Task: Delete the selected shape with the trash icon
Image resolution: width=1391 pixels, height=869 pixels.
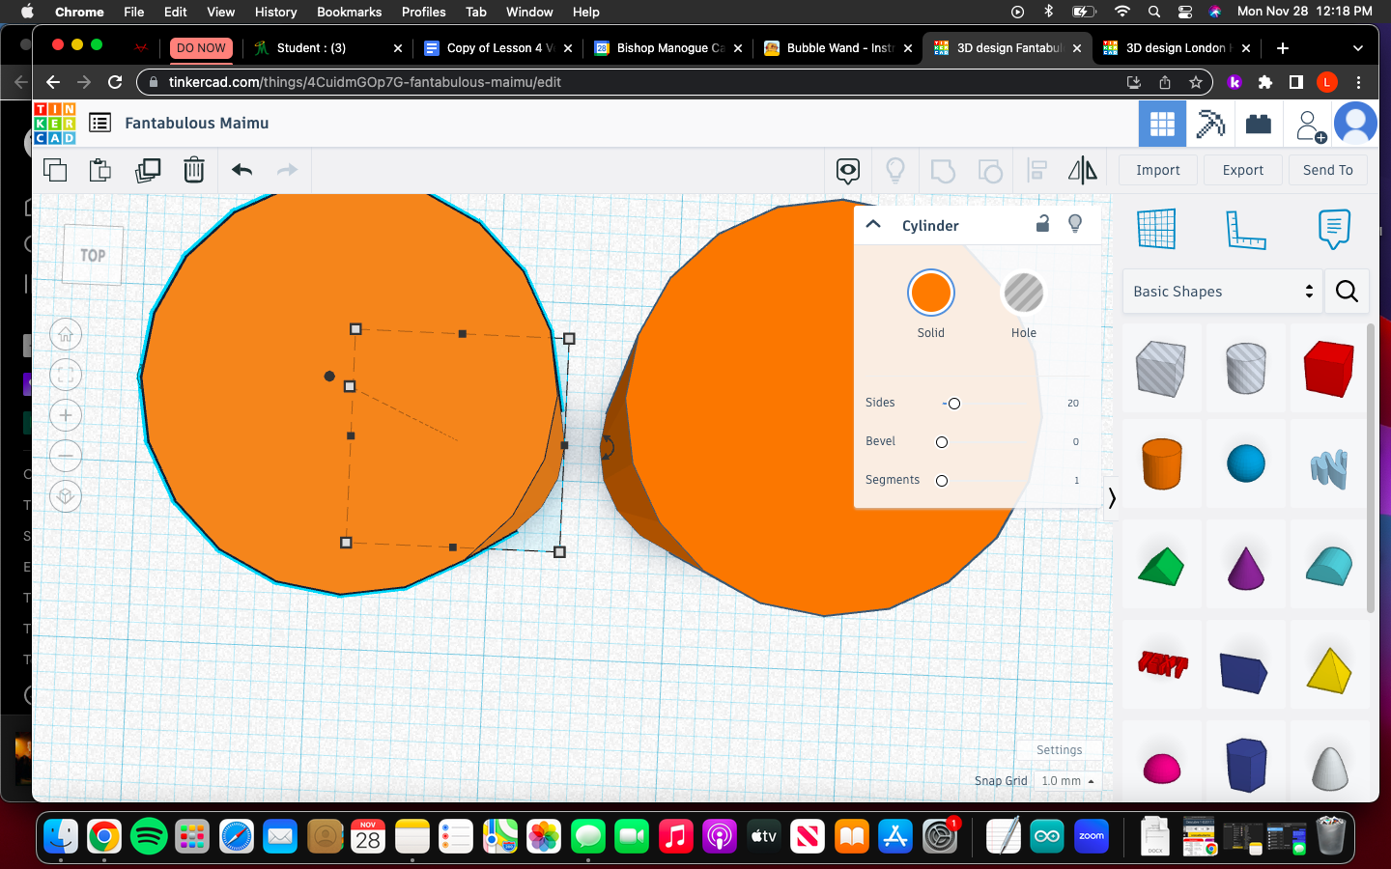Action: click(194, 171)
